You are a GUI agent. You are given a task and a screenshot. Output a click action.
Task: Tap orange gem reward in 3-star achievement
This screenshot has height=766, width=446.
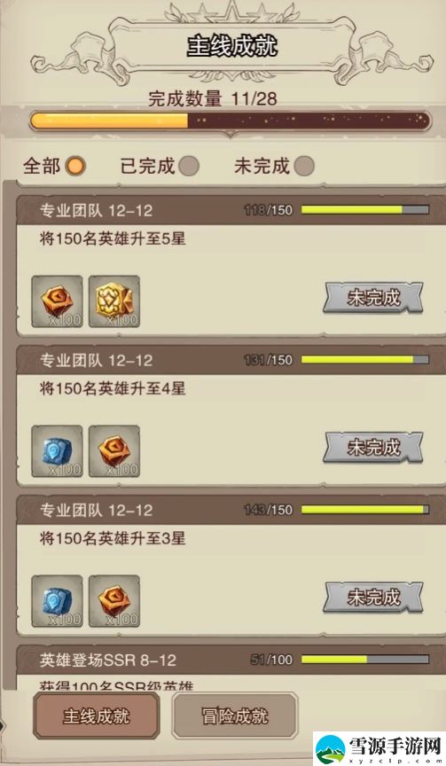114,601
